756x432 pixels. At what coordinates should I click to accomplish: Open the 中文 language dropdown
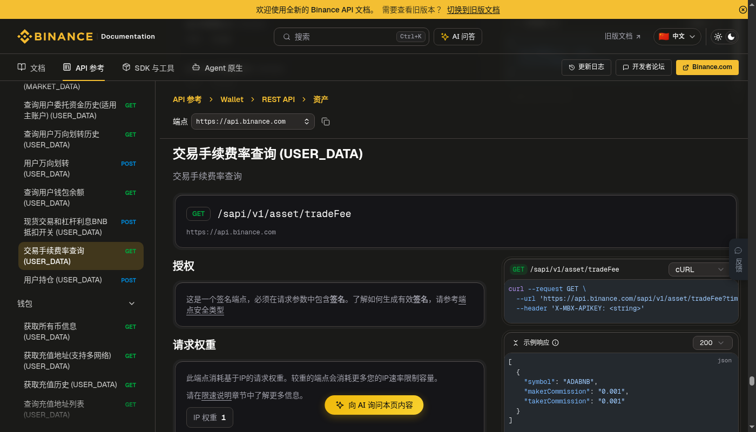[677, 37]
